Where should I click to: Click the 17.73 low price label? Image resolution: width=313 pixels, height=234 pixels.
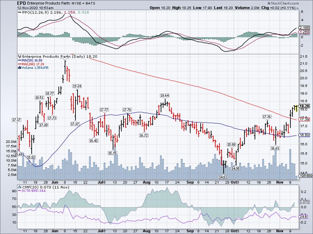[52, 118]
